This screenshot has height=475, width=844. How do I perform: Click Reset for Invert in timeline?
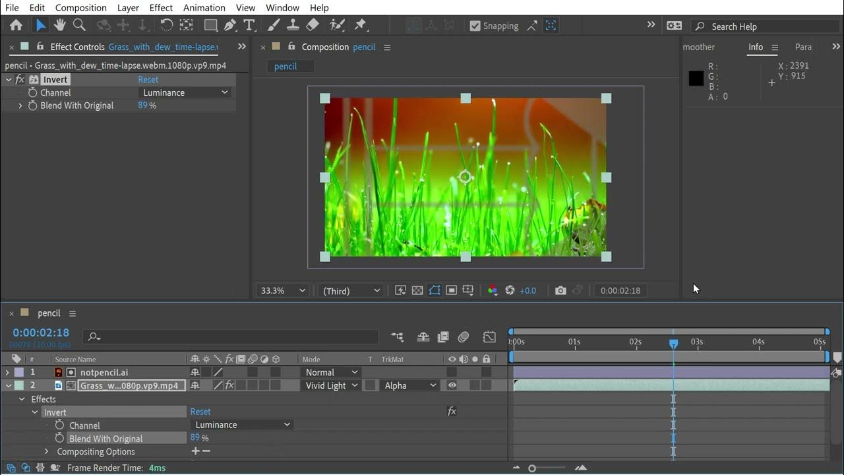(x=200, y=412)
